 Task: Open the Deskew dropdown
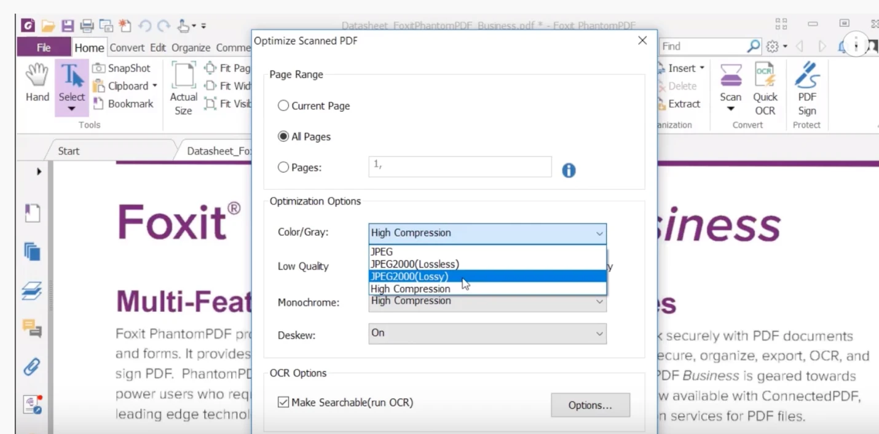coord(487,333)
